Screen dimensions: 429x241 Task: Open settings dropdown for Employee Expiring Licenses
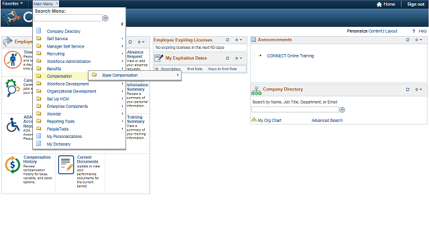(x=239, y=40)
